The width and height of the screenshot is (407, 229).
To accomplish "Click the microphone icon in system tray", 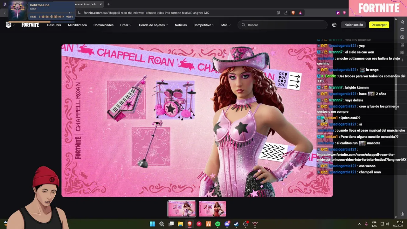I will pos(366,224).
